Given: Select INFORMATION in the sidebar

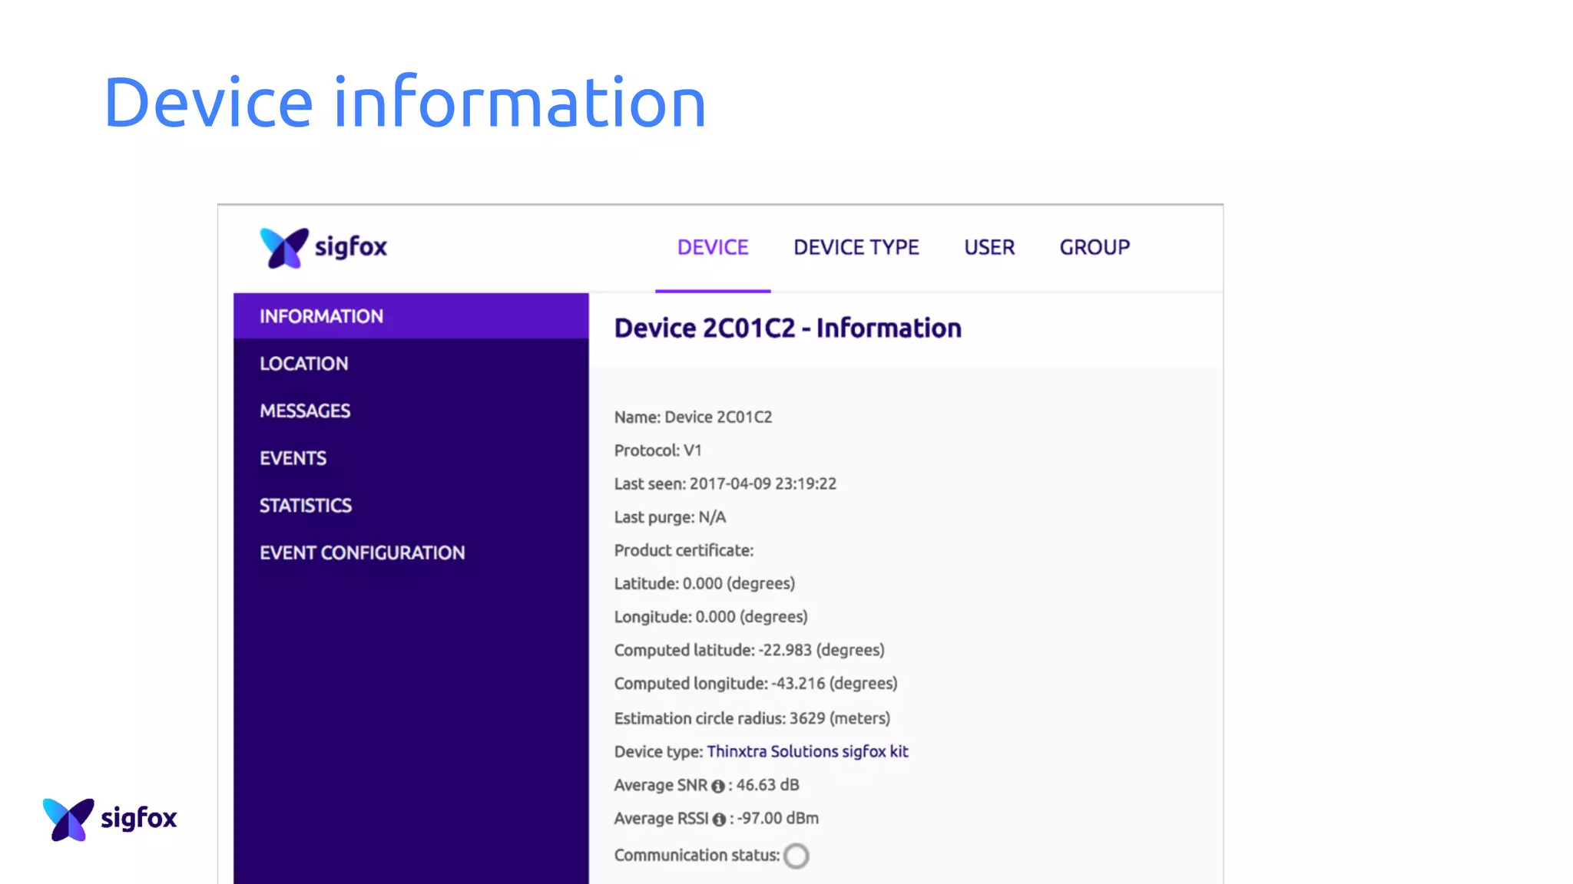Looking at the screenshot, I should 321,316.
